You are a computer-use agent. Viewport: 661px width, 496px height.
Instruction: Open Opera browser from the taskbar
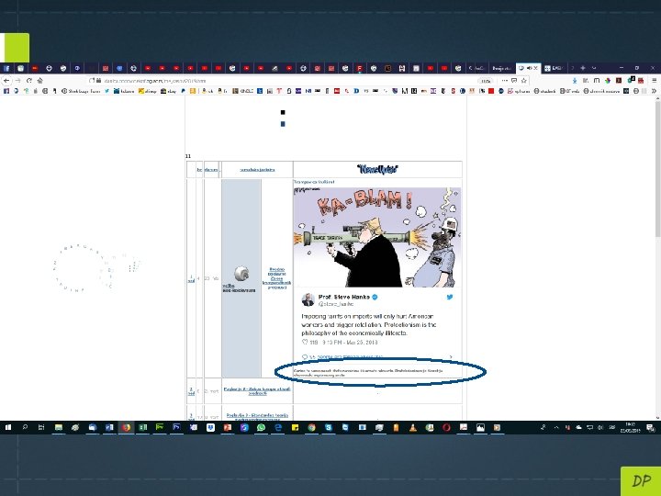(446, 427)
